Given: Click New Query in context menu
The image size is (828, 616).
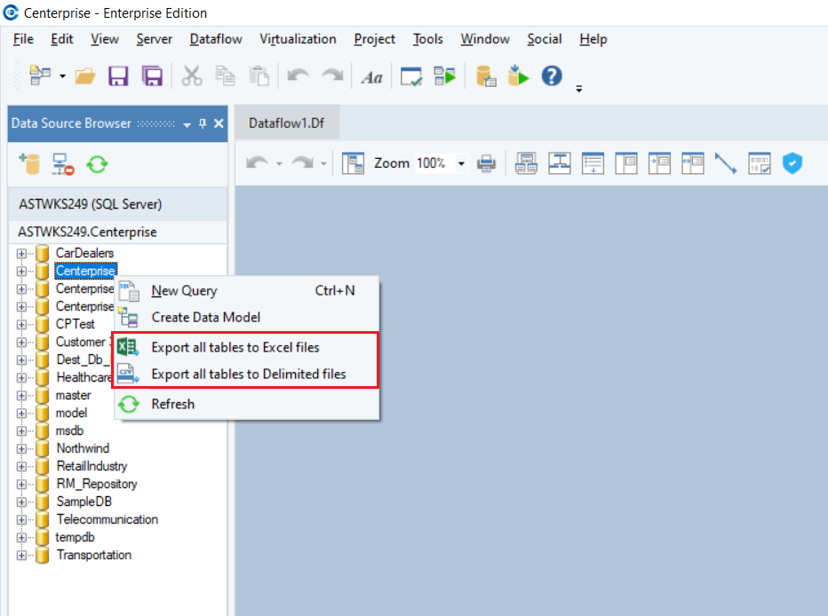Looking at the screenshot, I should coord(184,290).
